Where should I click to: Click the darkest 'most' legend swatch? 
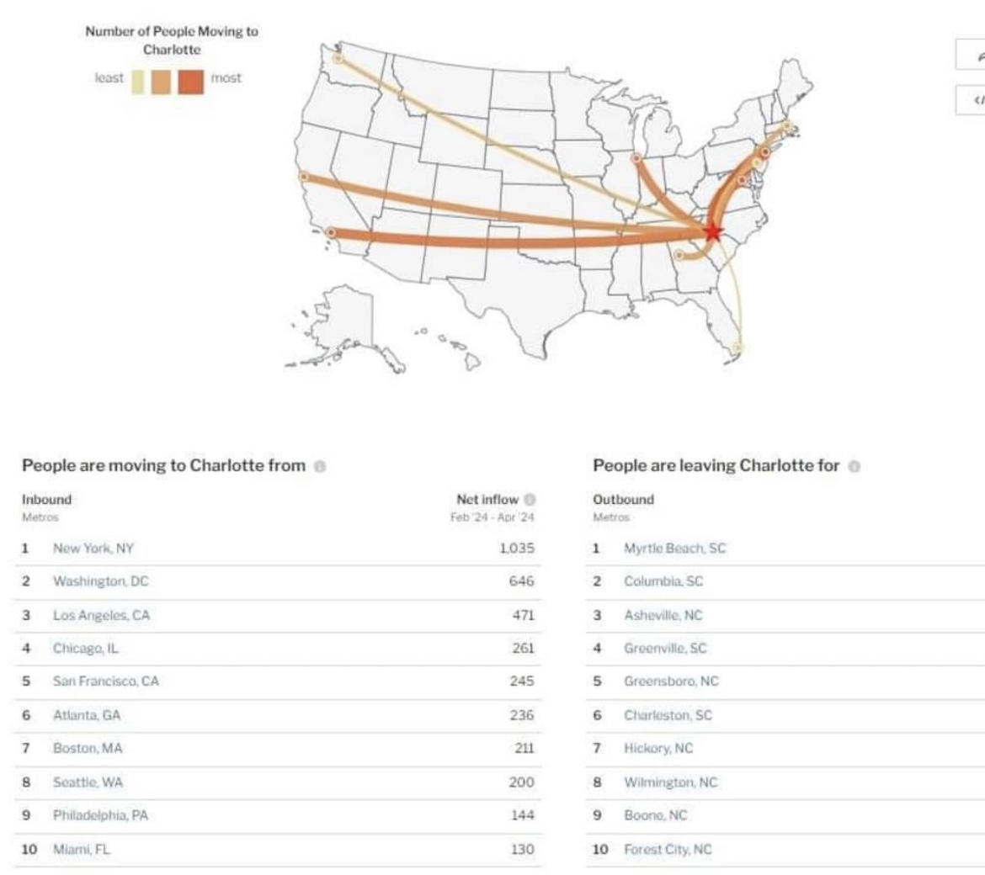[191, 81]
